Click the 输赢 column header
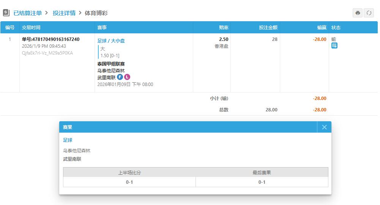The height and width of the screenshot is (205, 380). (x=322, y=28)
